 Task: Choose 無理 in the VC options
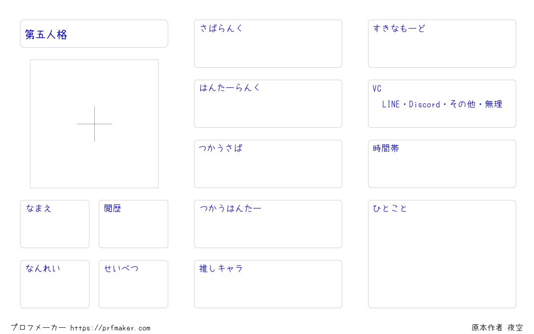tap(494, 104)
